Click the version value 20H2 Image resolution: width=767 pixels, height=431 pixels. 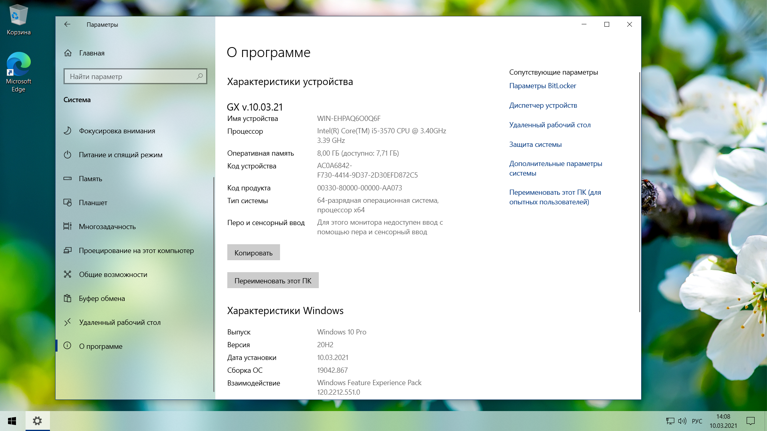pyautogui.click(x=325, y=345)
